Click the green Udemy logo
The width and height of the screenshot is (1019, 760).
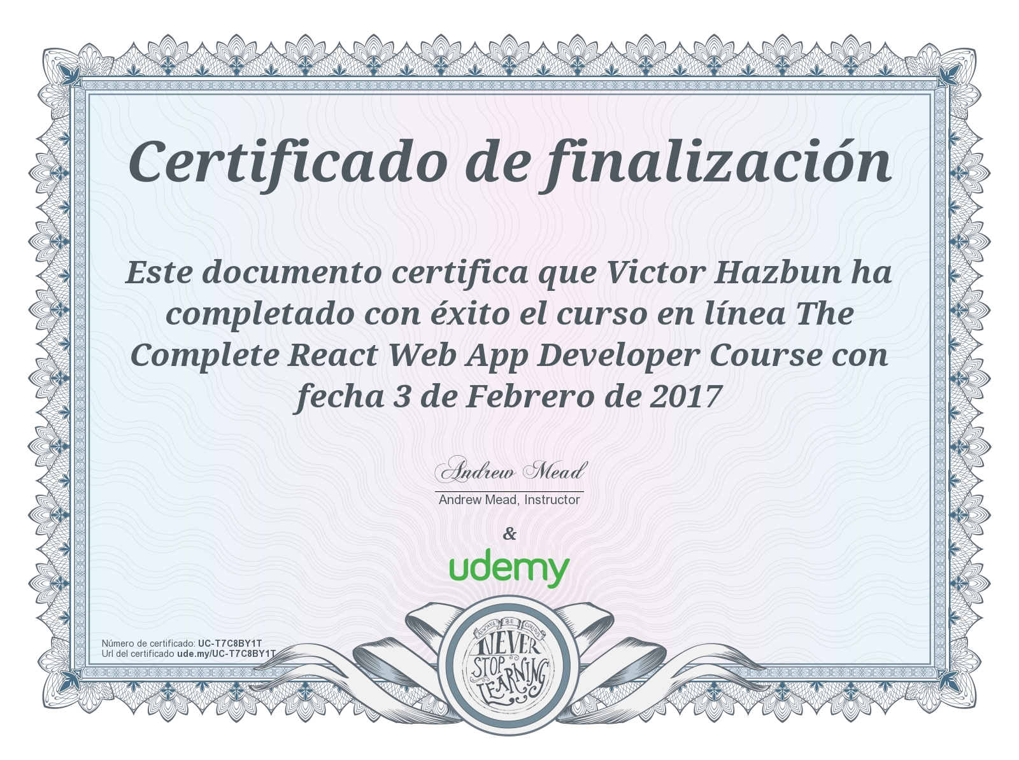(509, 568)
